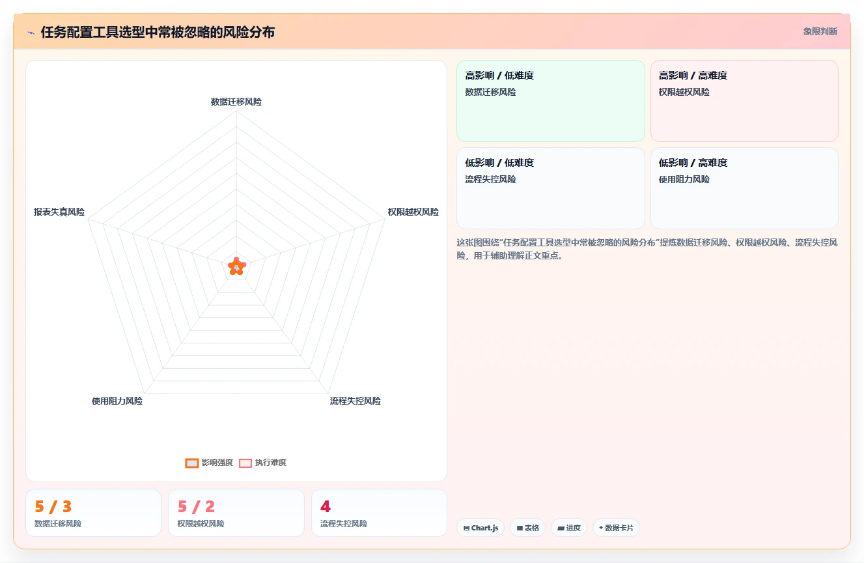Select the 数据迁移风险 axis label on the radar chart
The width and height of the screenshot is (864, 563).
pos(236,102)
